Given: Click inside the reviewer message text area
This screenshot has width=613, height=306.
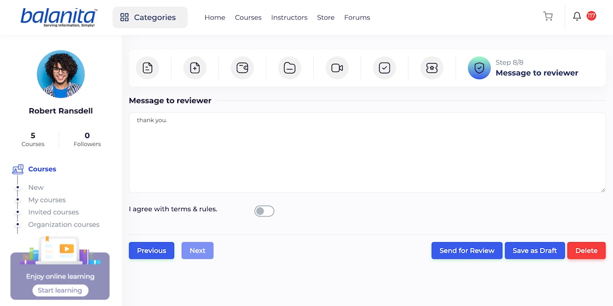Looking at the screenshot, I should tap(367, 152).
